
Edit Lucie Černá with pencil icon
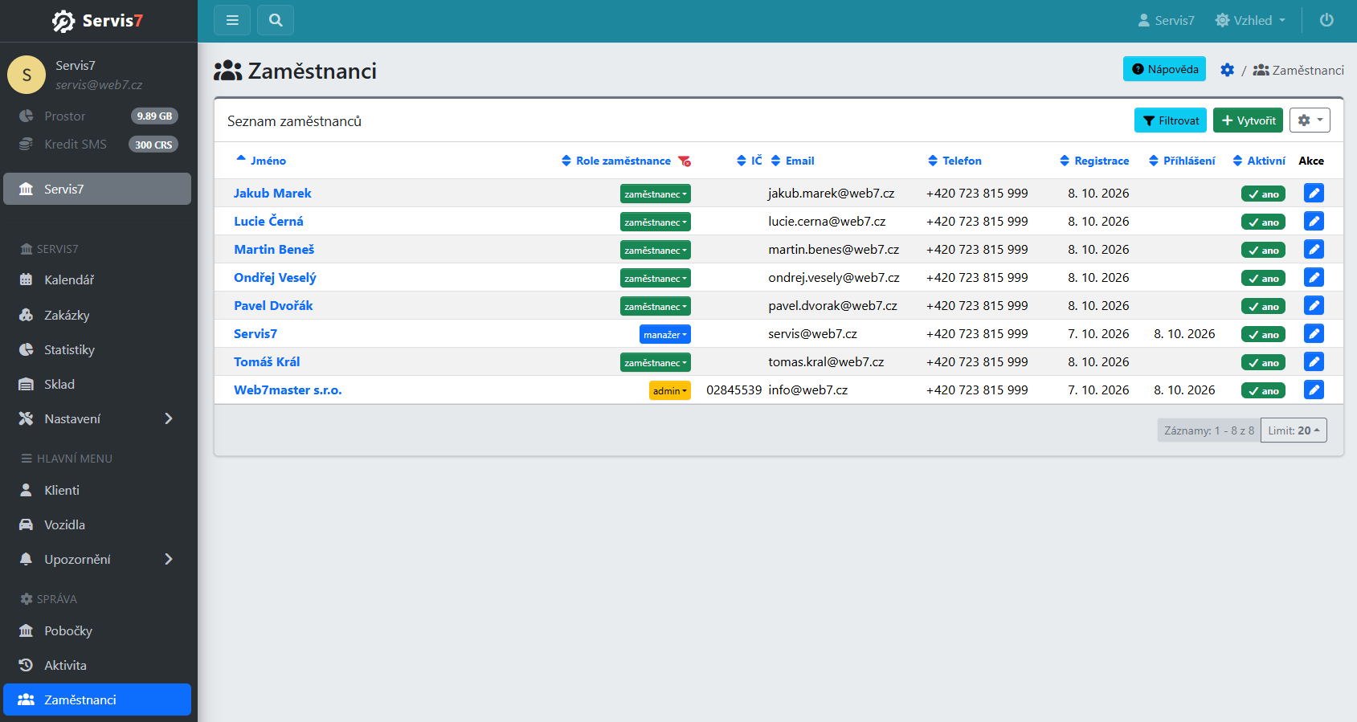coord(1314,221)
